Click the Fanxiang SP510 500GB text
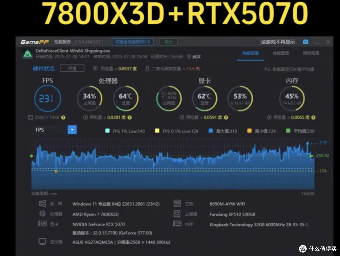340x256 pixels. [x=232, y=214]
